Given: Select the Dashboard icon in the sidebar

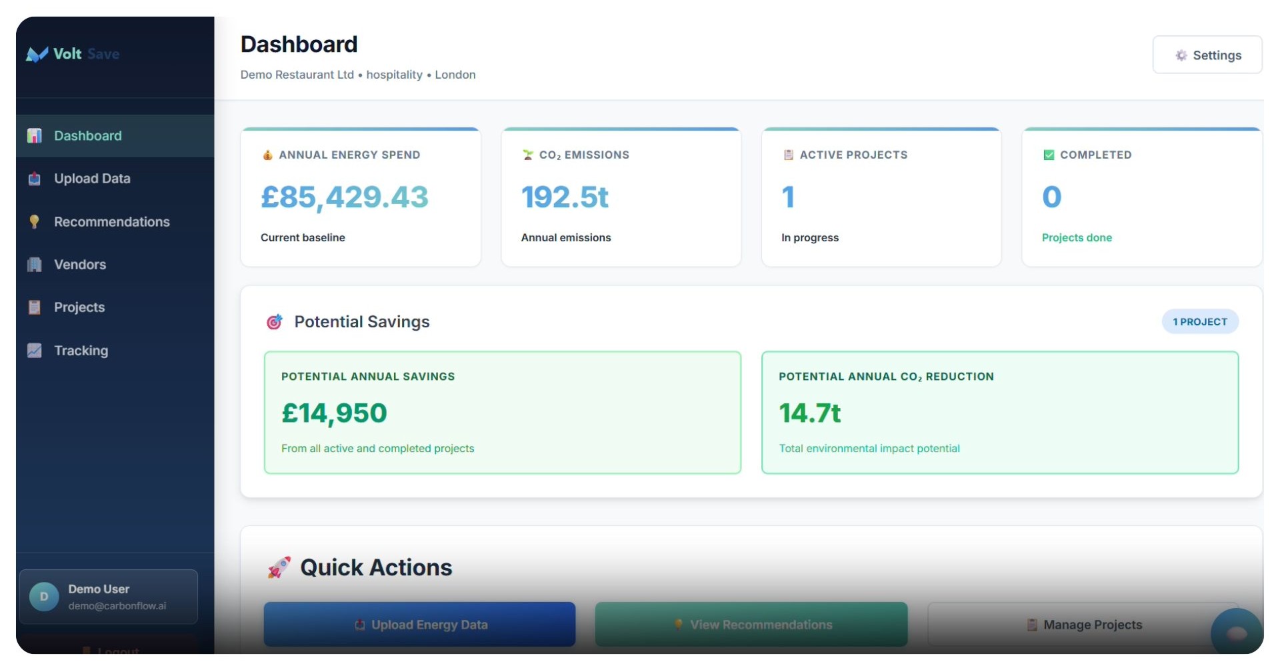Looking at the screenshot, I should click(x=33, y=135).
